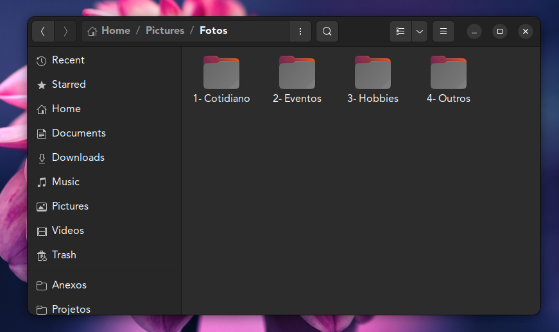
Task: Minimize the file manager window
Action: click(474, 31)
